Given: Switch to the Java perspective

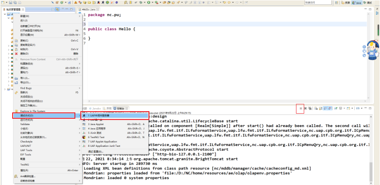Looking at the screenshot, I should (x=357, y=3).
